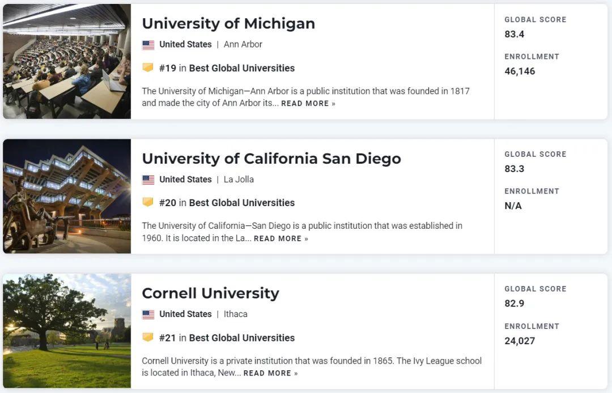Click Best Global Universities link for UC San Diego

click(241, 203)
